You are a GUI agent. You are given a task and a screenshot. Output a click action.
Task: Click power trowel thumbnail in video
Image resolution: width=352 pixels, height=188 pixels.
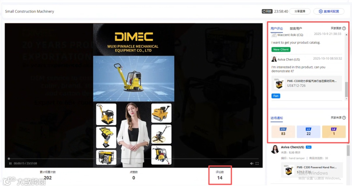pos(161,134)
